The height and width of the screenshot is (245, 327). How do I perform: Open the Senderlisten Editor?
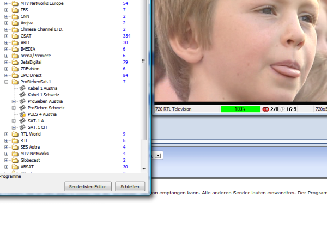(88, 186)
